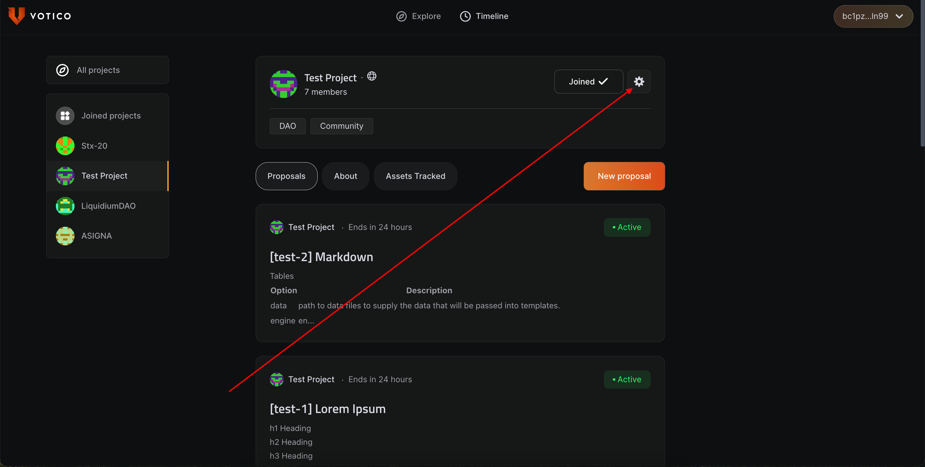Toggle the Joined membership button
This screenshot has width=925, height=467.
(588, 82)
